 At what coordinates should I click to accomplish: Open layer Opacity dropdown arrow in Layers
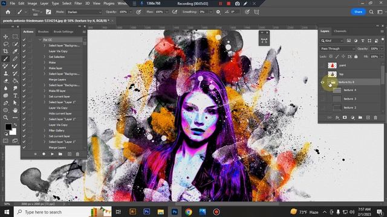click(382, 49)
